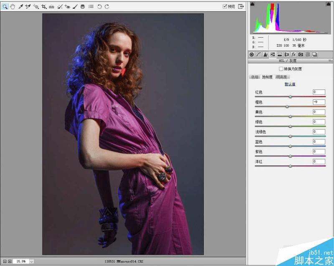
Task: Select the Adjustment Brush tool
Action: point(75,7)
